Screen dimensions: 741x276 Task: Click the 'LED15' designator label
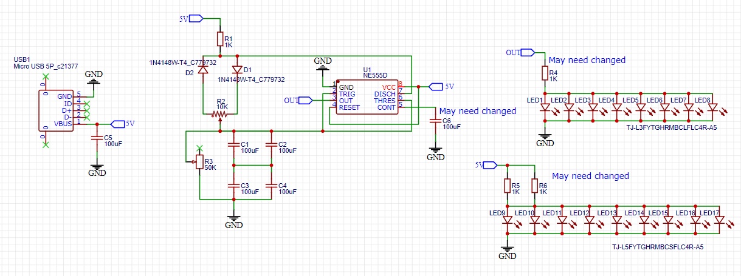coord(658,213)
